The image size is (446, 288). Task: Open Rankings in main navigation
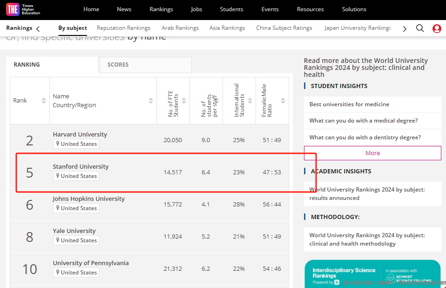coord(161,9)
